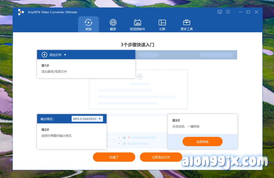
Task: Tick the small checkbox below the lightning icon
Action: (x=129, y=144)
